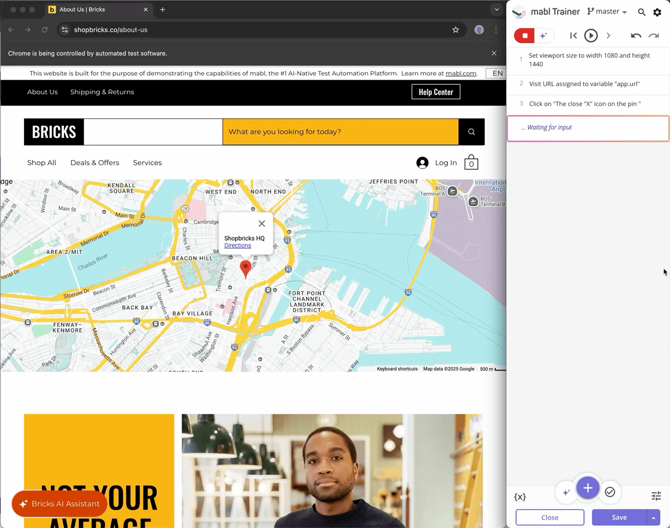Click the purple add step plus button
The height and width of the screenshot is (528, 670).
[x=587, y=488]
